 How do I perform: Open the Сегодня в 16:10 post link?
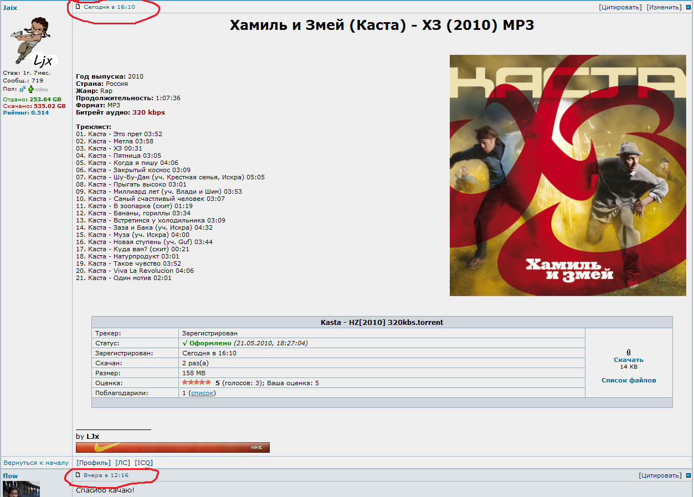pos(109,7)
